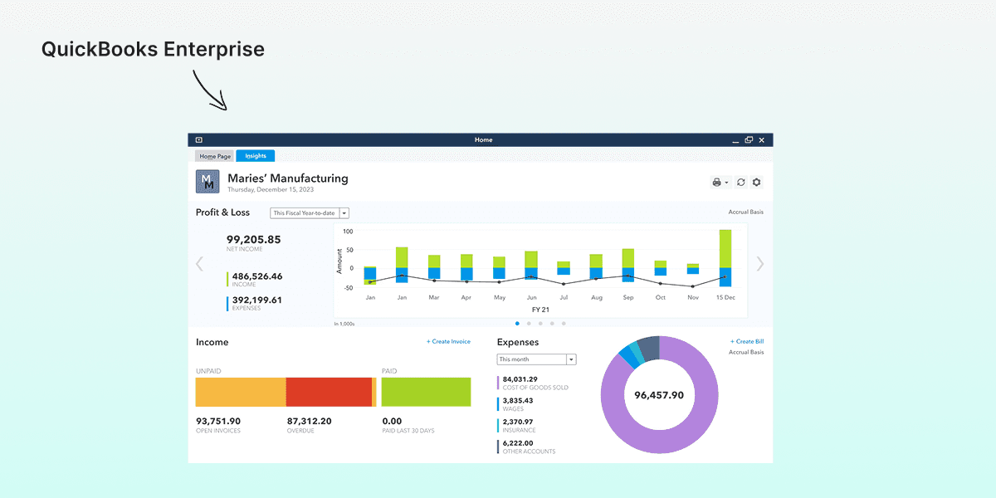Select the Insights tab
Image resolution: width=996 pixels, height=498 pixels.
tap(255, 155)
